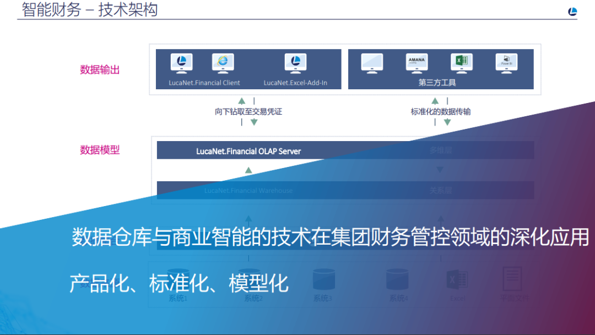Click the blank monitor icon in 第三方工具
The height and width of the screenshot is (335, 595).
pyautogui.click(x=372, y=63)
